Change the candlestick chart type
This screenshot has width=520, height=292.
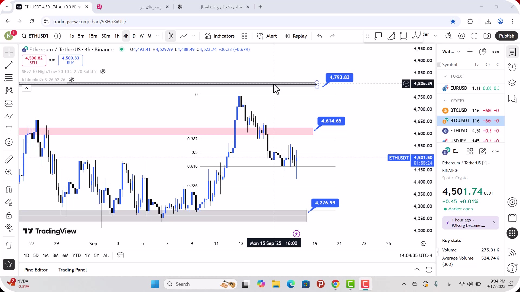click(x=171, y=36)
